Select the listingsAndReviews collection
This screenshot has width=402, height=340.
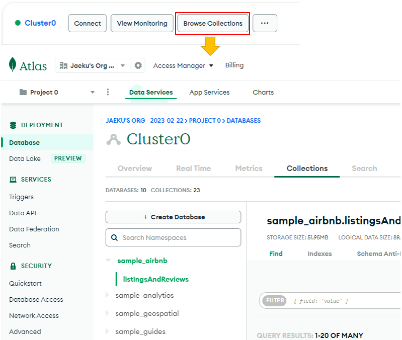tap(156, 279)
